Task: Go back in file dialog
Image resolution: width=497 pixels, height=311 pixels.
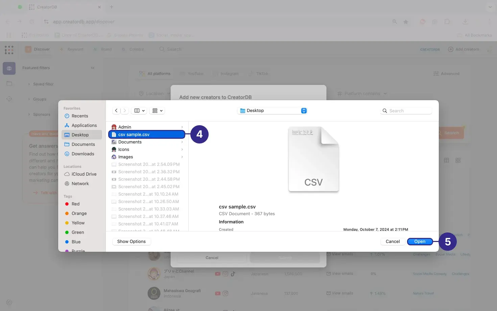Action: (116, 111)
